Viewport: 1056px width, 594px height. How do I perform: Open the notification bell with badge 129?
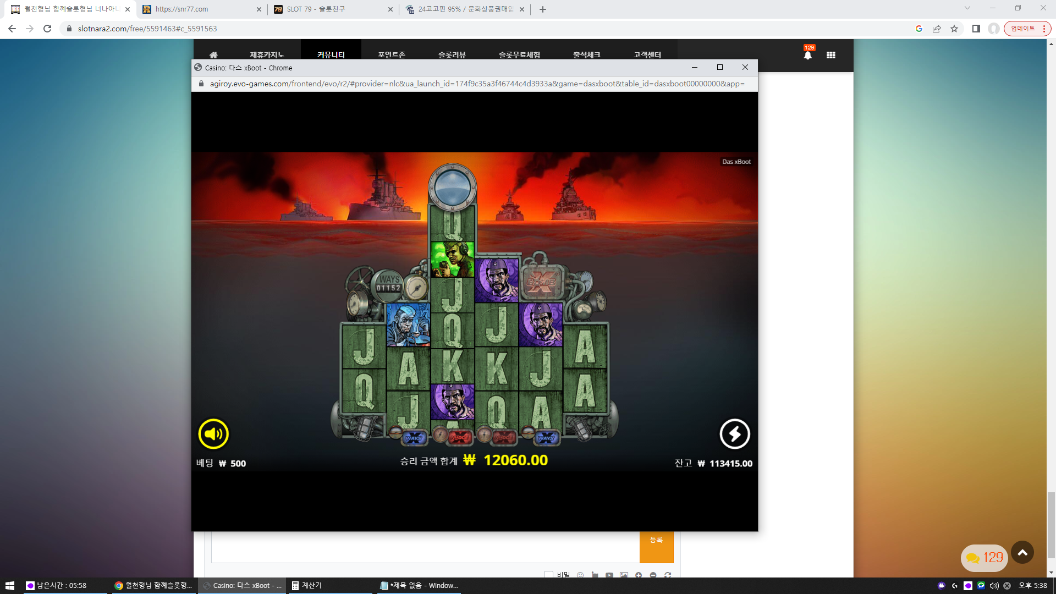point(808,54)
